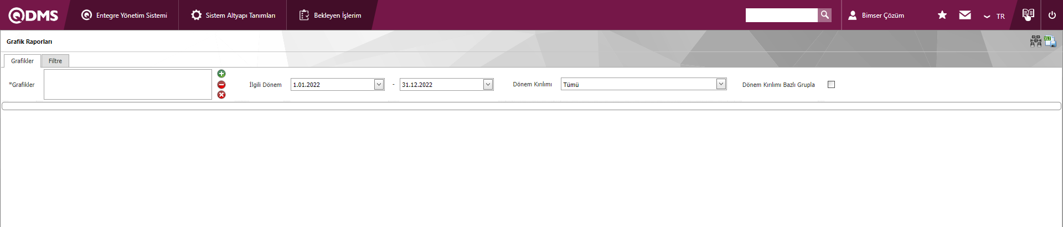Open messages envelope icon
The image size is (1063, 227).
click(x=965, y=15)
